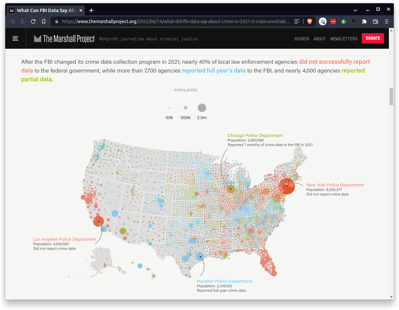This screenshot has height=310, width=399.
Task: Click the 'Houston Police Department' label
Action: coord(225,281)
